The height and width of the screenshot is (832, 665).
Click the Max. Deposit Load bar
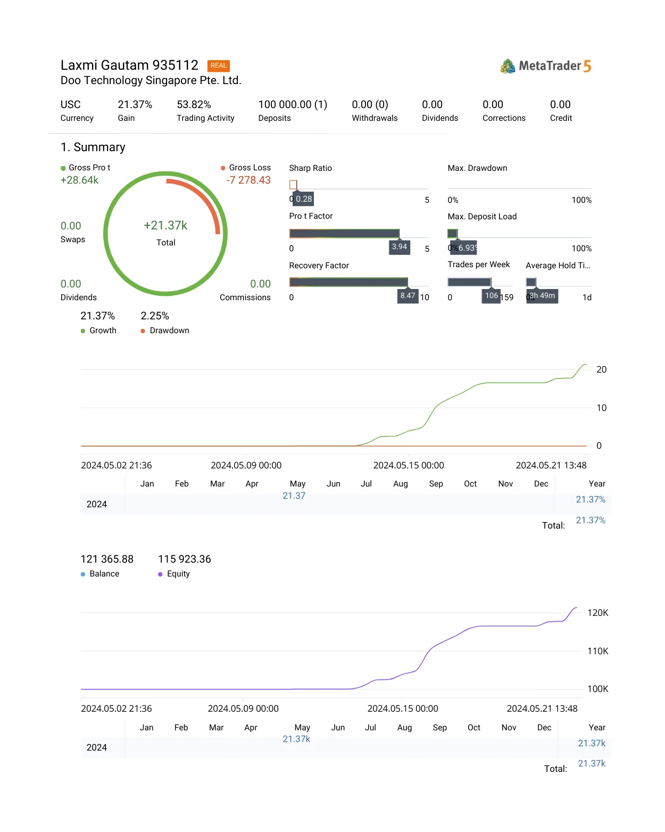tap(453, 234)
